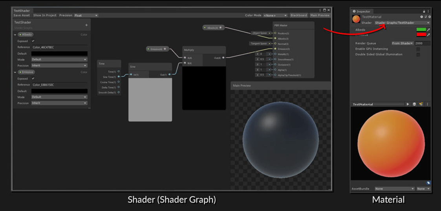This screenshot has height=211, width=441.
Task: Open Albedo Mode dropdown
Action: (59, 60)
